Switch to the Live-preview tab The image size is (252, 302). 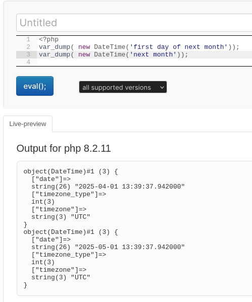point(28,124)
